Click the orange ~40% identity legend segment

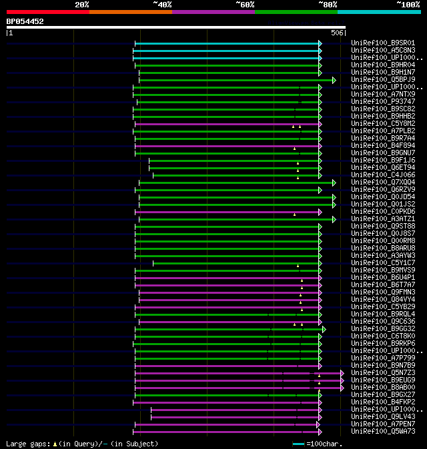coord(131,12)
